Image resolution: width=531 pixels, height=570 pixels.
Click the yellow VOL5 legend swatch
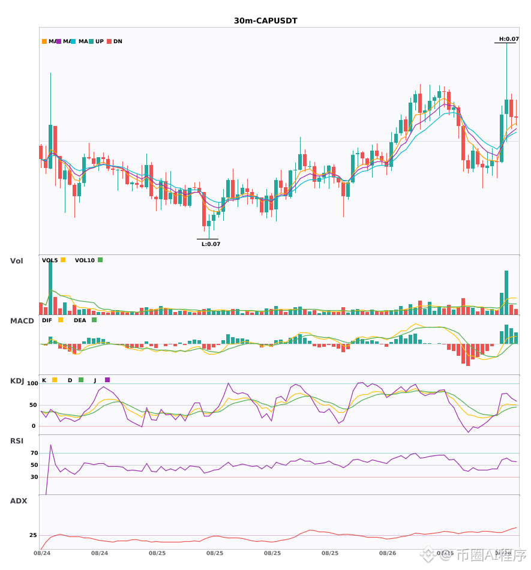[x=63, y=260]
